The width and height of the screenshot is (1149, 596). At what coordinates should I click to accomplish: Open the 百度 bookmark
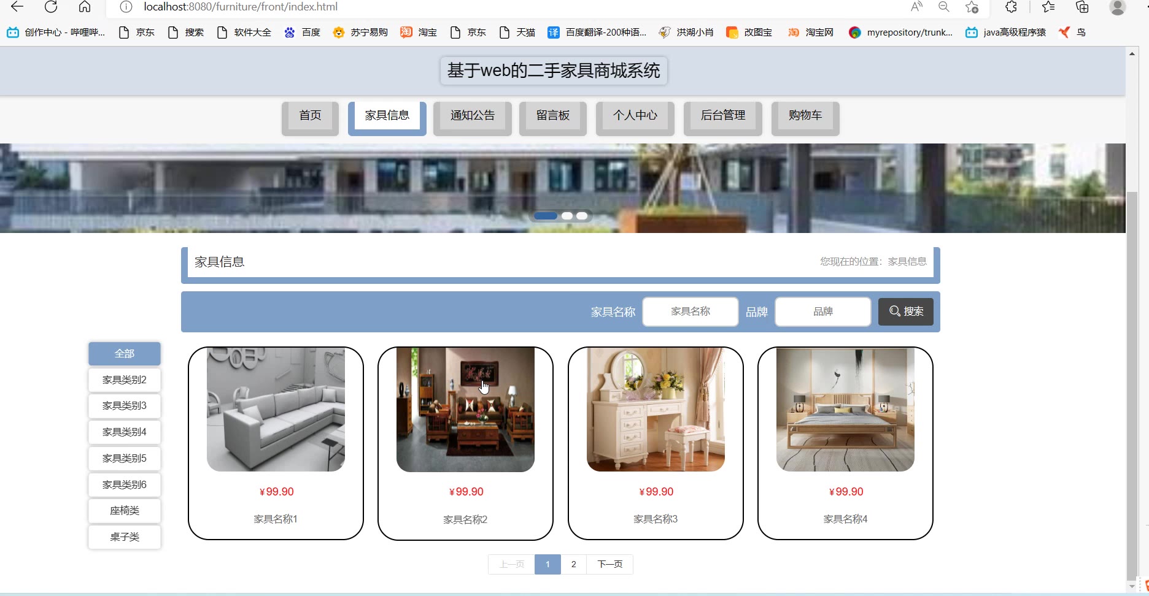(302, 32)
